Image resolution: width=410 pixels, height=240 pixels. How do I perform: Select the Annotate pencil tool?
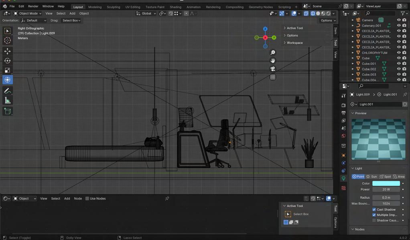click(x=7, y=91)
